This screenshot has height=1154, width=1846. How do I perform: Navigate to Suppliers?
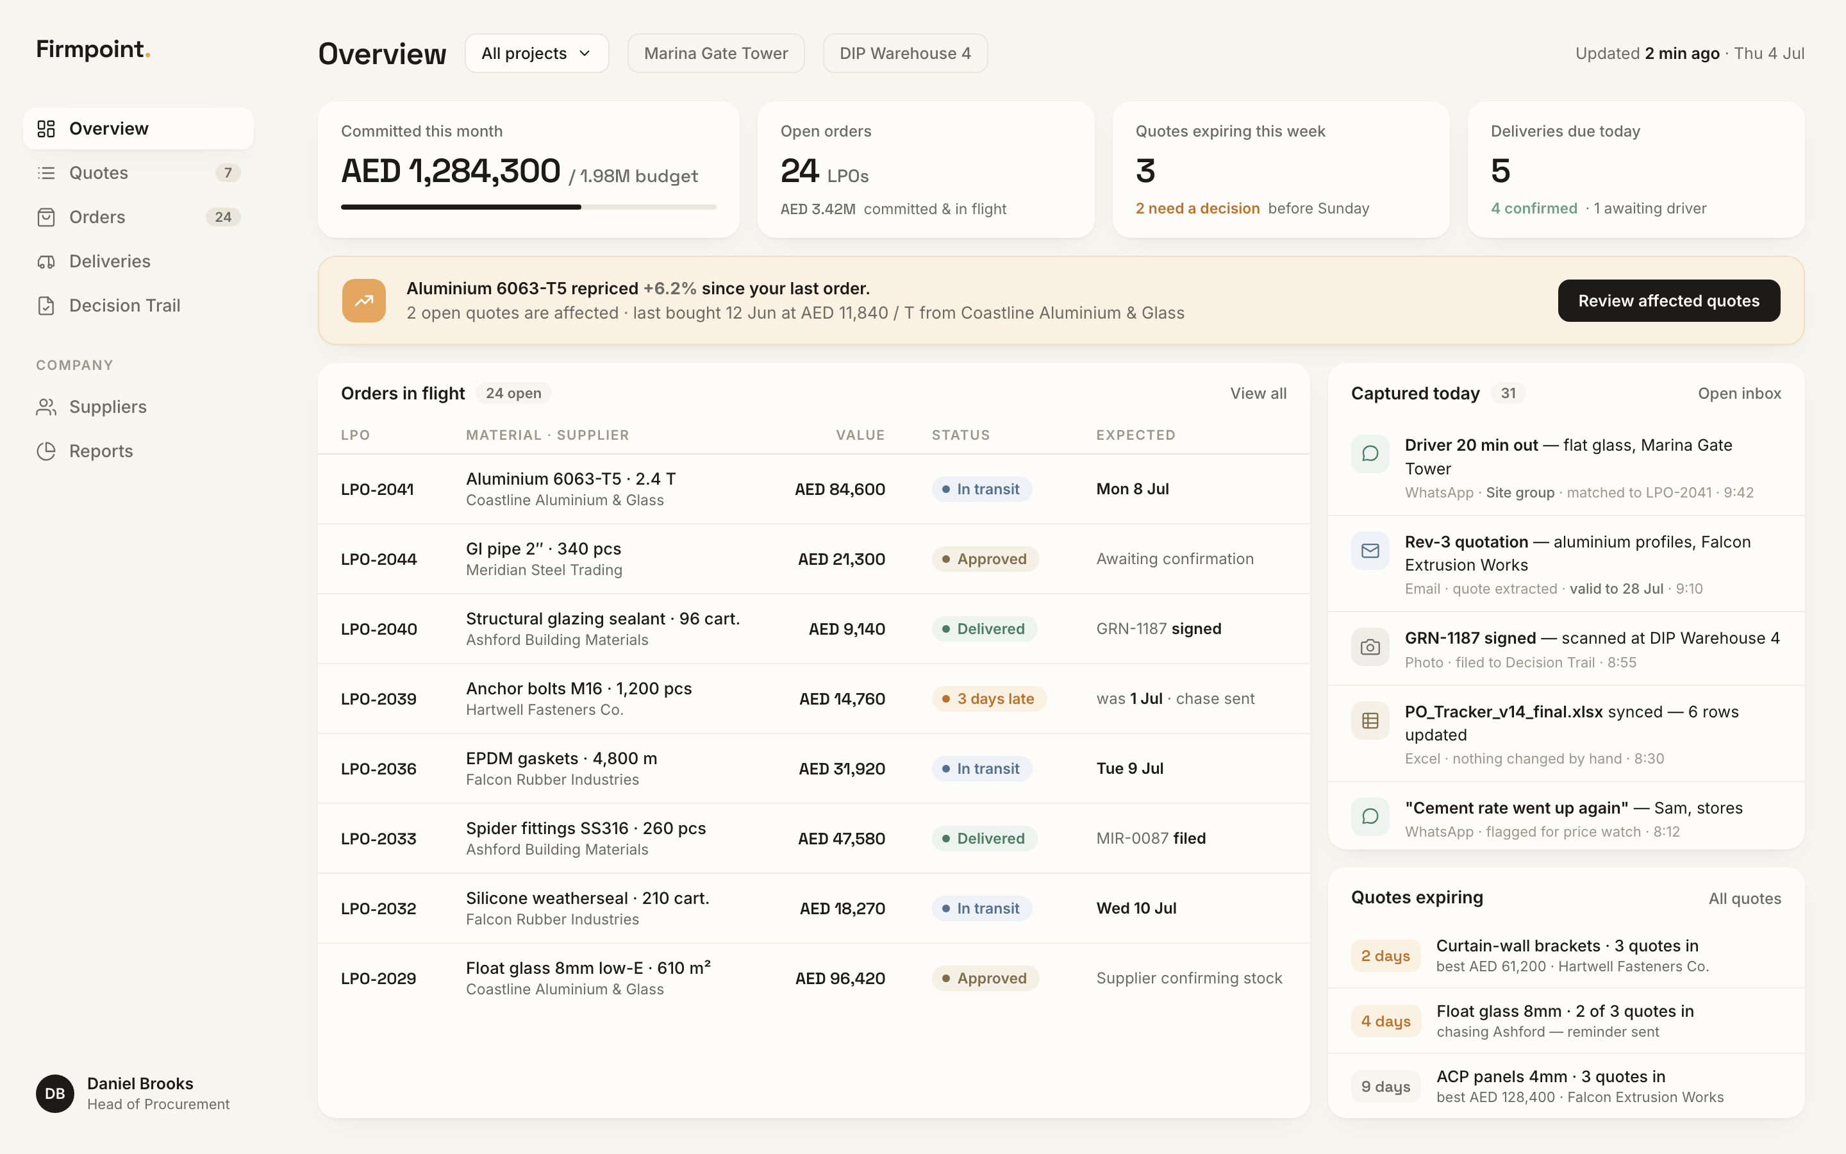coord(138,407)
